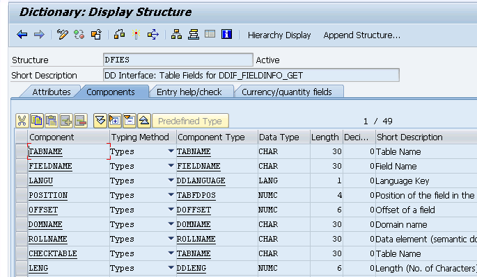This screenshot has width=477, height=277.
Task: Click the blue Documentation info icon
Action: pyautogui.click(x=226, y=34)
